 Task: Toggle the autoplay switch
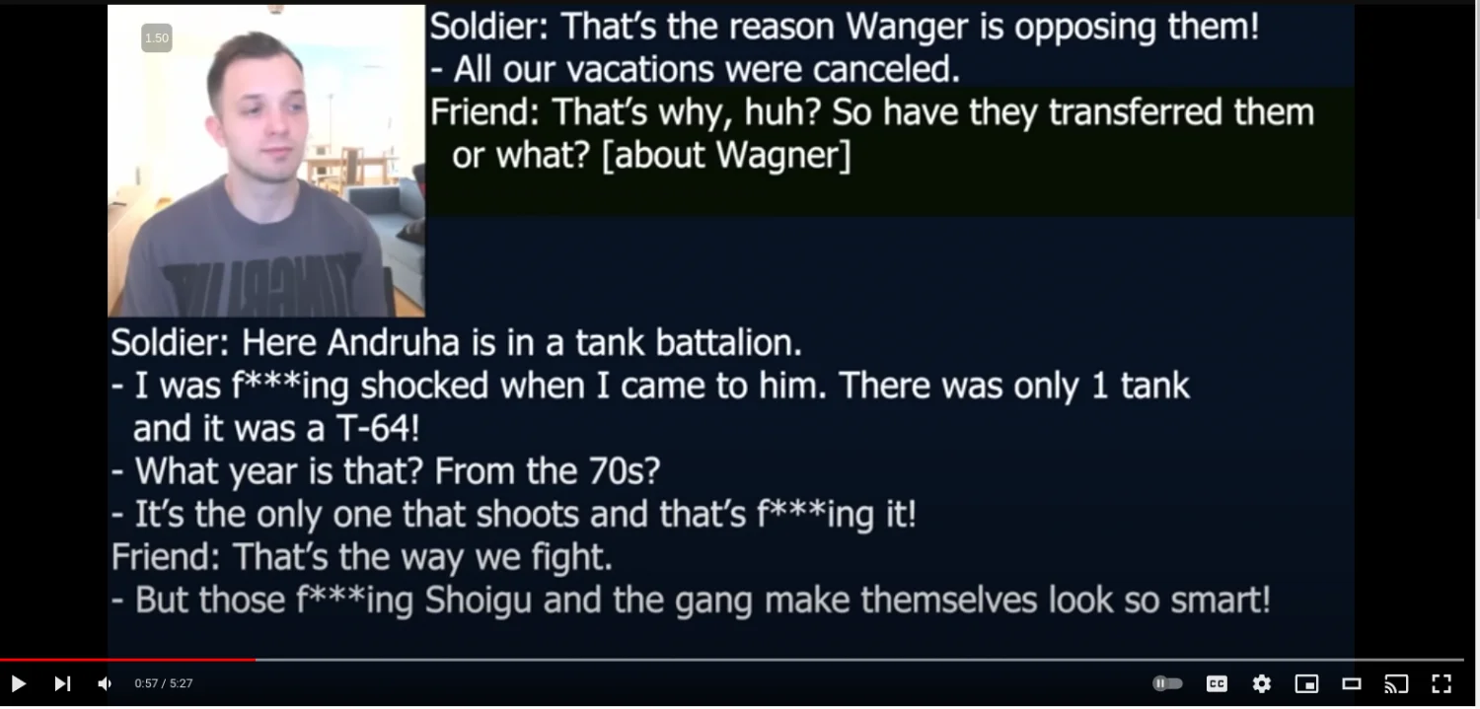(x=1167, y=683)
